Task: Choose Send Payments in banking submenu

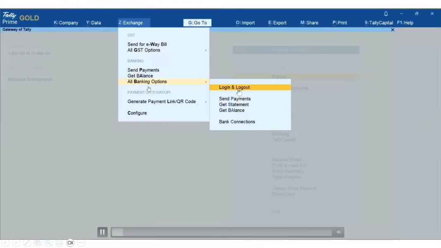Action: coord(235,99)
